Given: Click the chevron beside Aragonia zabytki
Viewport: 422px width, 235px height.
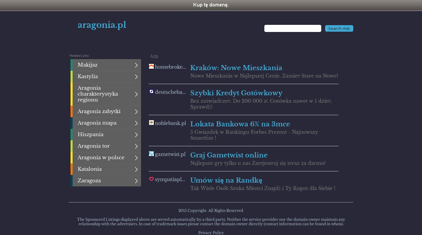Looking at the screenshot, I should 136,112.
